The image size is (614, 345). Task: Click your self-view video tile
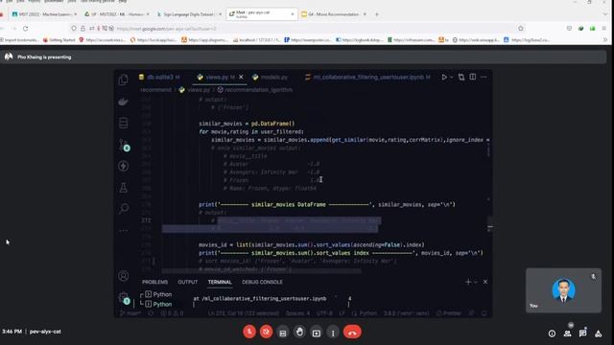(563, 290)
